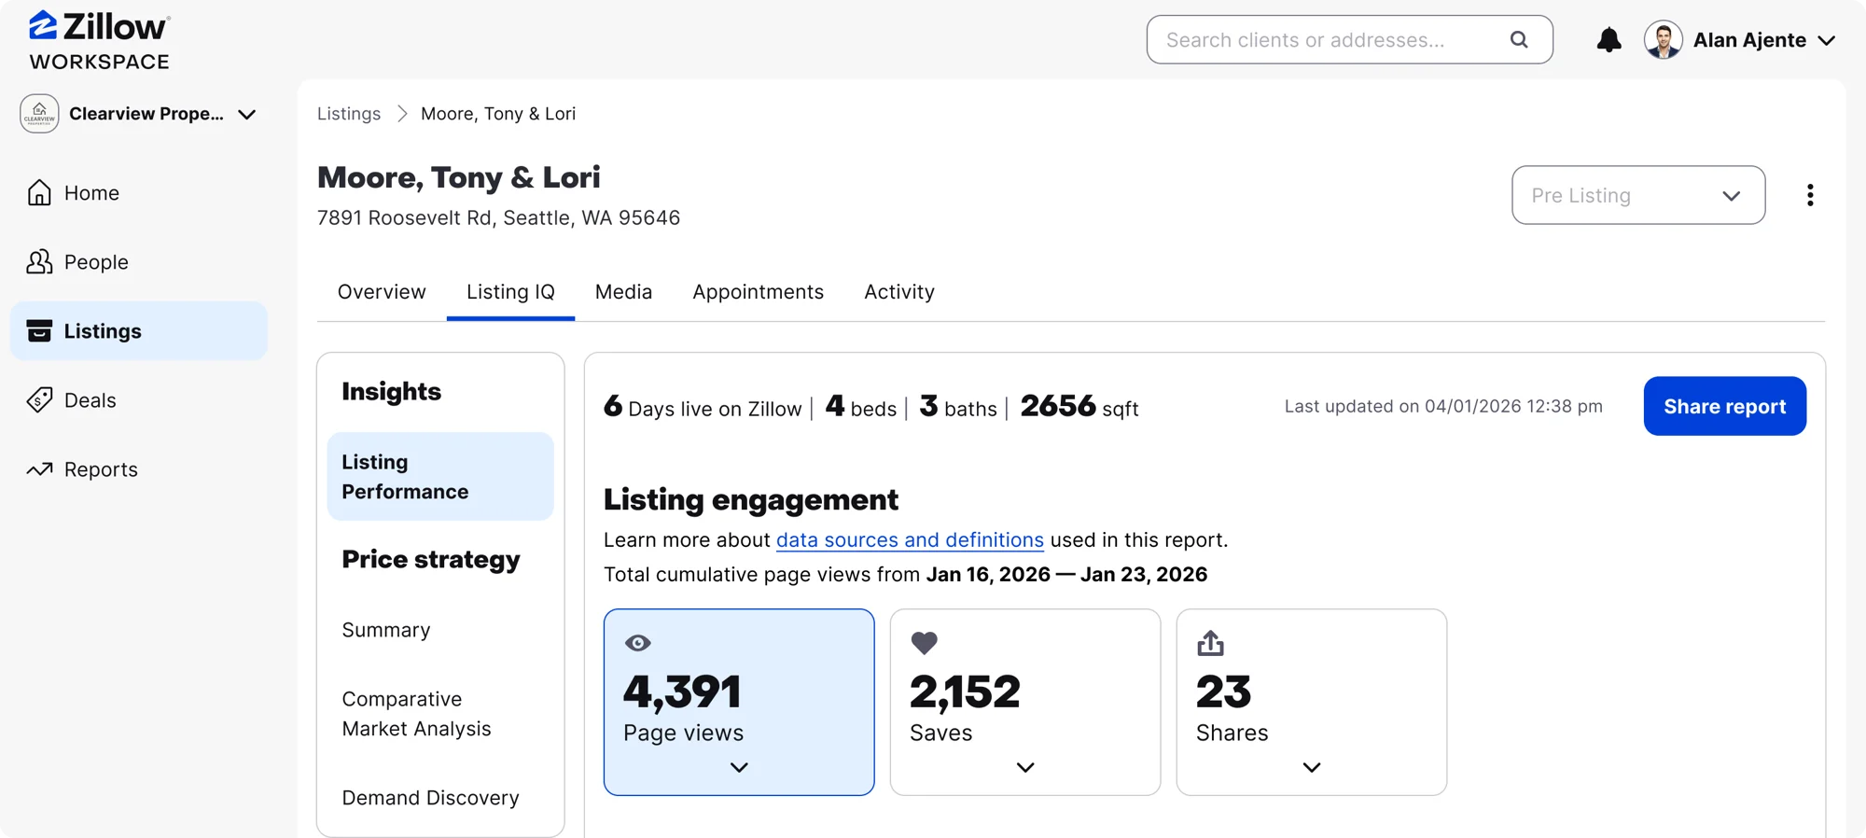
Task: Click the address 7891 Roosevelt Rd text
Action: (498, 217)
